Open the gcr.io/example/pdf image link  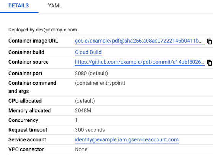click(140, 41)
